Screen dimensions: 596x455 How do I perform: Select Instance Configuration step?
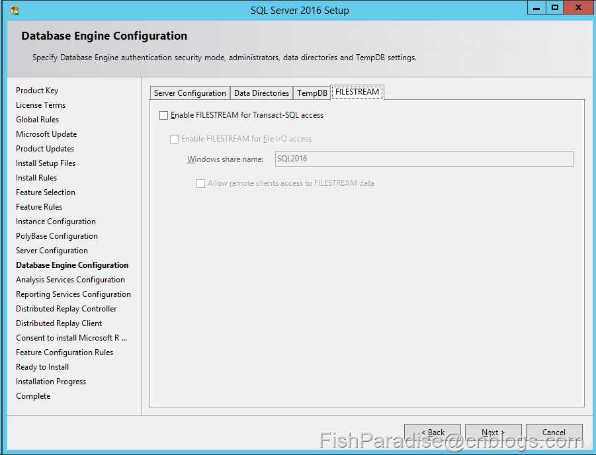point(56,222)
